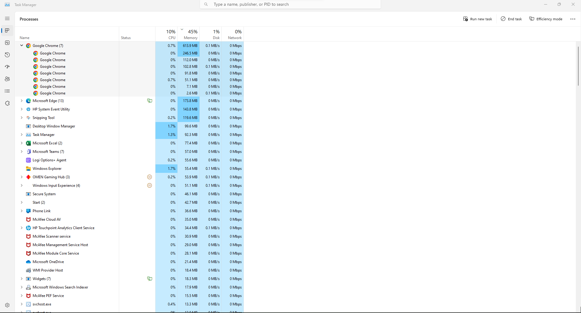Open the hamburger navigation menu
Image resolution: width=581 pixels, height=313 pixels.
pyautogui.click(x=7, y=18)
